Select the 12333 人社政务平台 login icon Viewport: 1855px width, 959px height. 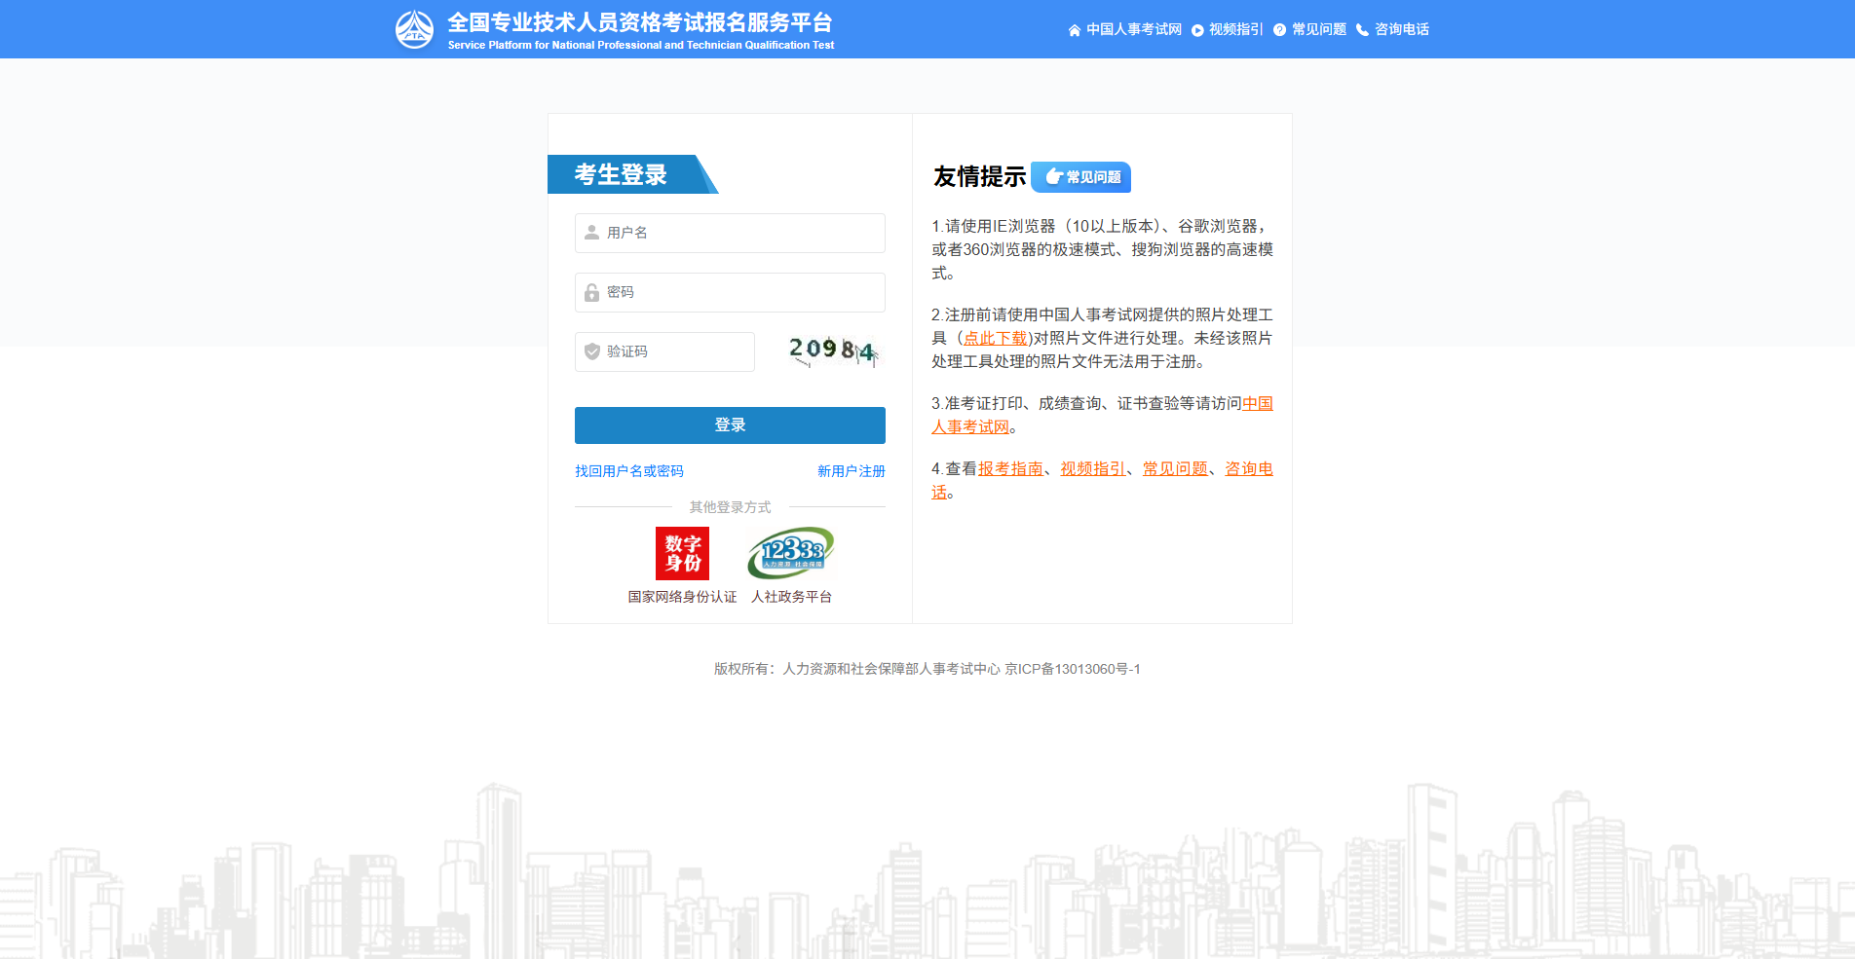(x=790, y=552)
